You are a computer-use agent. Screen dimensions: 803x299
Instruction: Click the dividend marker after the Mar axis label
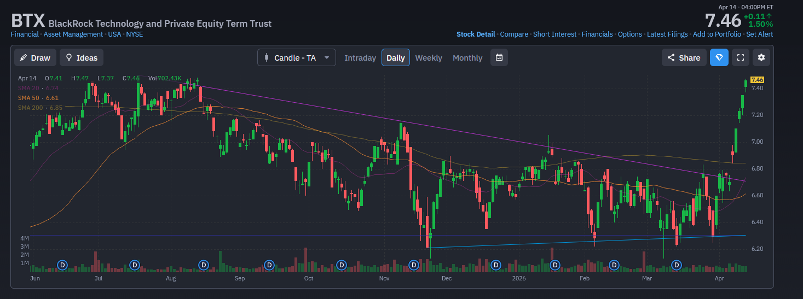[677, 265]
